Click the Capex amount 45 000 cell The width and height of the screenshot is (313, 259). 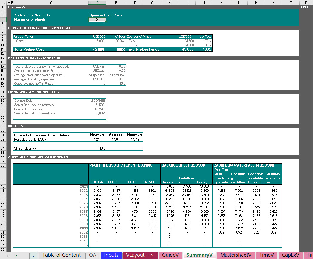pos(100,41)
